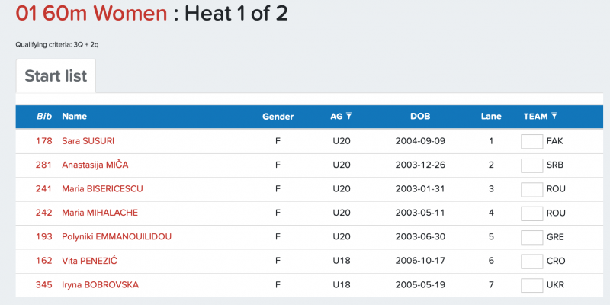Image resolution: width=610 pixels, height=305 pixels.
Task: Click Gender column header
Action: pyautogui.click(x=278, y=117)
